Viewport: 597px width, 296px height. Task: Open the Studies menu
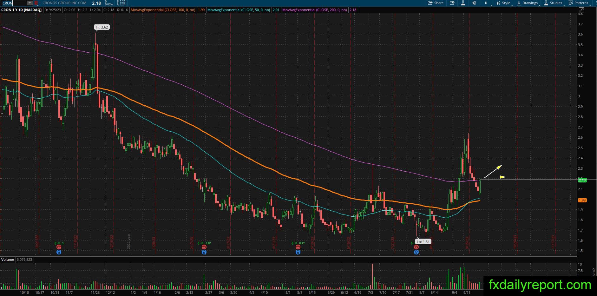pos(553,3)
